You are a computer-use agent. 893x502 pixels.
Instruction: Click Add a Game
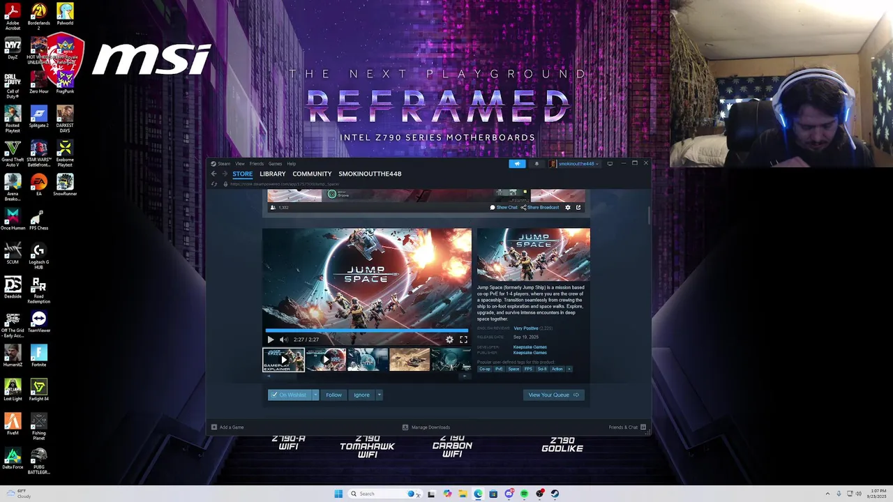click(227, 427)
